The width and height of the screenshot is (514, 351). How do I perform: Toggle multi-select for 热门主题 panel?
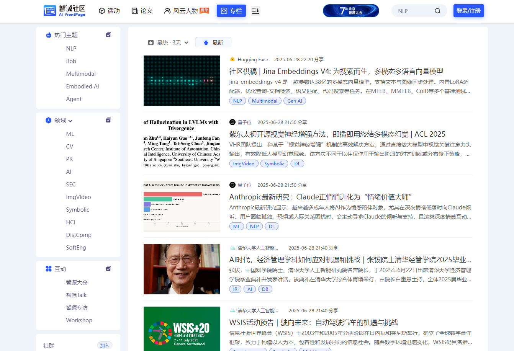(x=108, y=34)
